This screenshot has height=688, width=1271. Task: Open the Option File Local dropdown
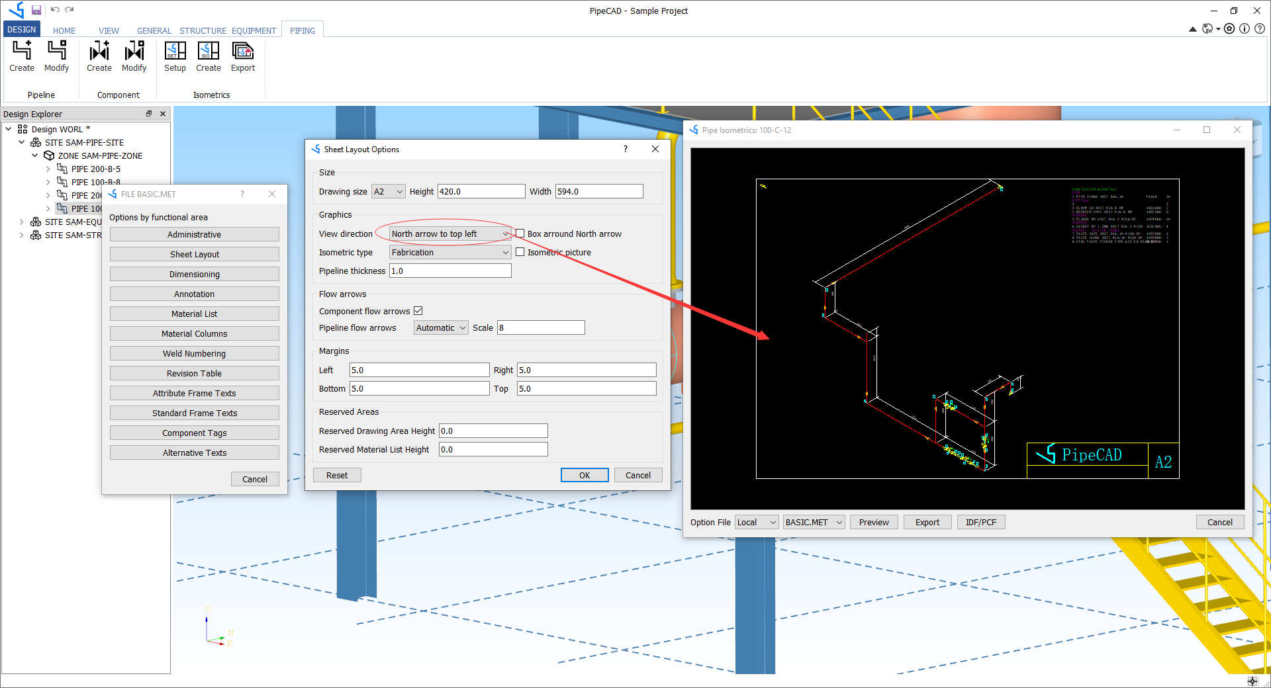pos(757,522)
